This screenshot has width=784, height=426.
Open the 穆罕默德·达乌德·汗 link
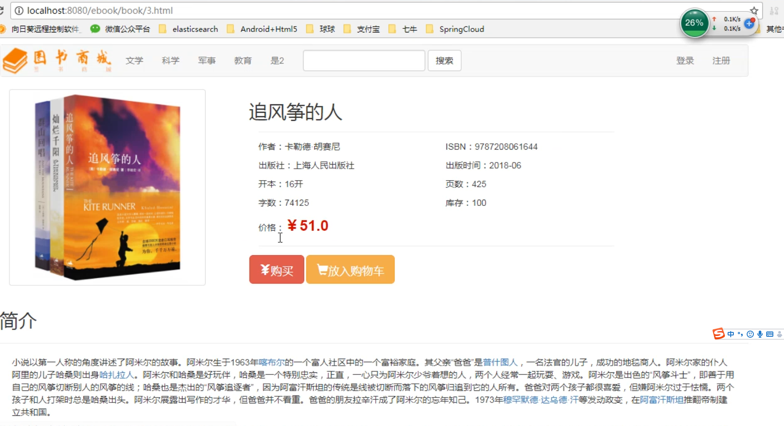pos(540,400)
